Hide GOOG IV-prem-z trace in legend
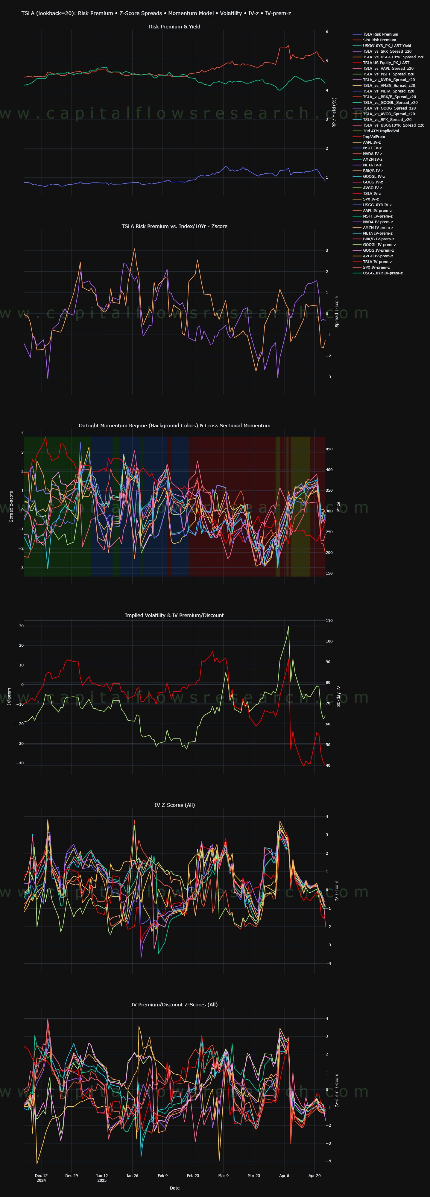This screenshot has width=430, height=1197. pos(373,250)
